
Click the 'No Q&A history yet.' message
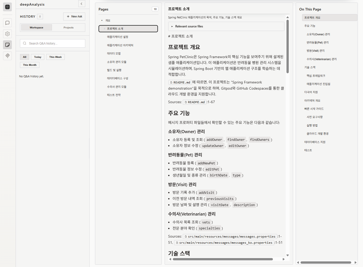click(31, 76)
